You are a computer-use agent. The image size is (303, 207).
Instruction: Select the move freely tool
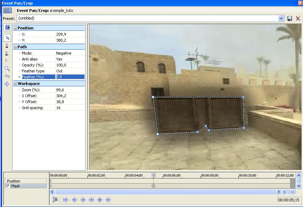(x=7, y=84)
